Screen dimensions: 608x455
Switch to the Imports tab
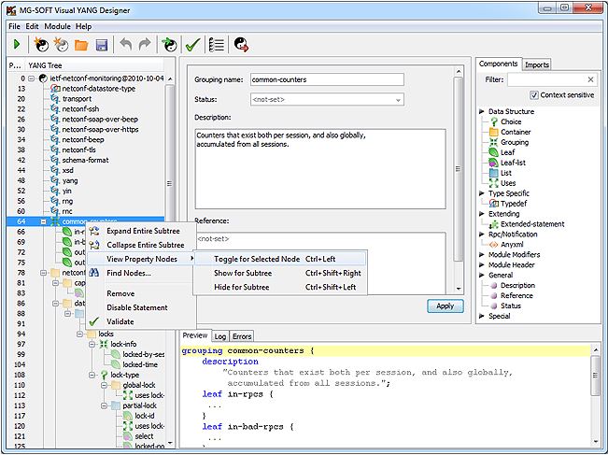tap(537, 64)
